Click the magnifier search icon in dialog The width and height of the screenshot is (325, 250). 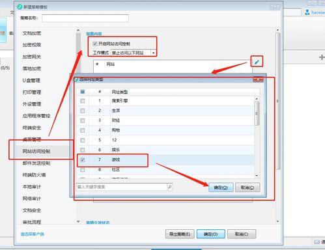[x=169, y=187]
